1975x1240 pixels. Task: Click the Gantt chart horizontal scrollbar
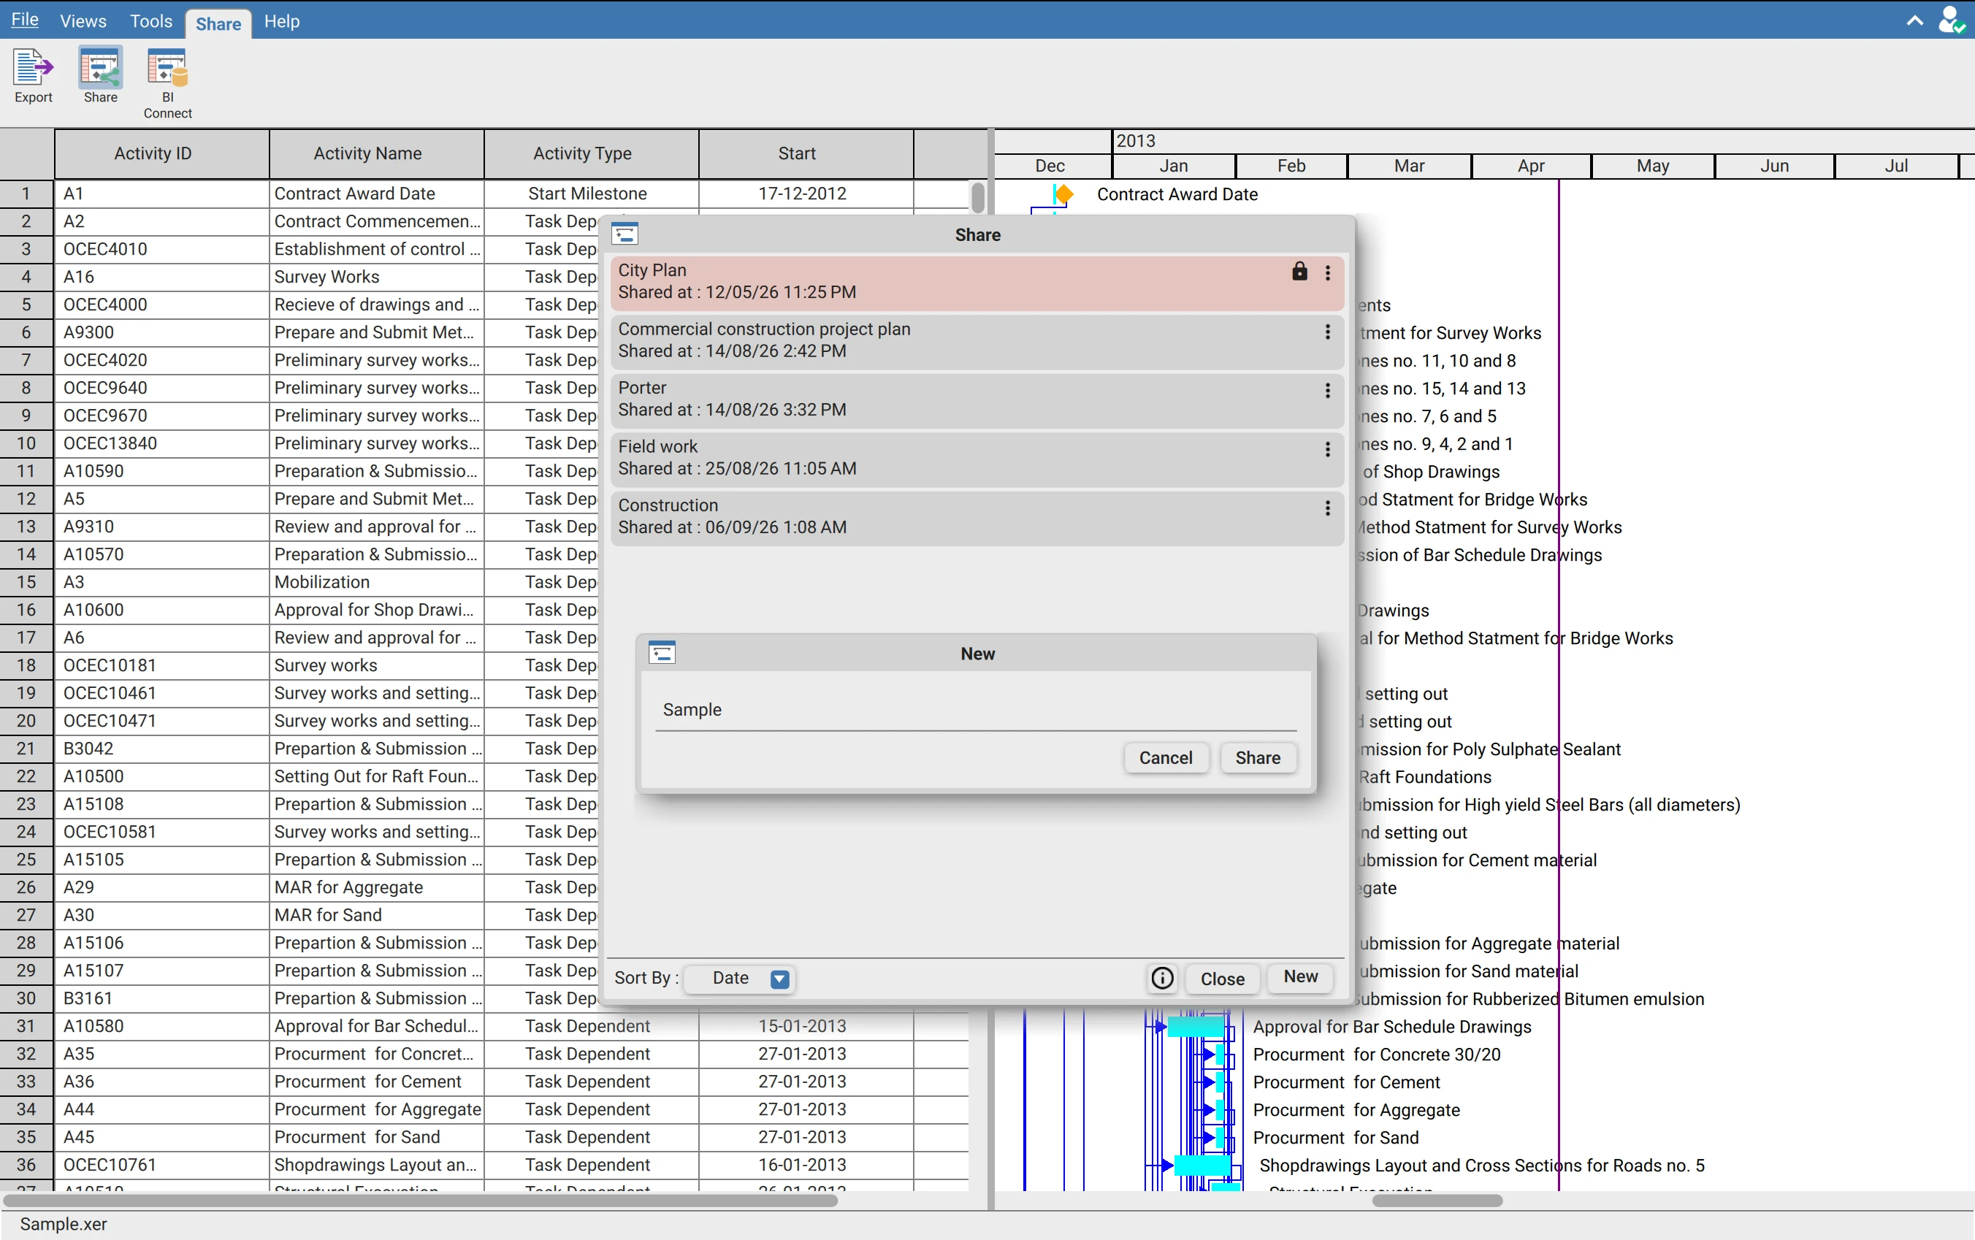[1437, 1201]
